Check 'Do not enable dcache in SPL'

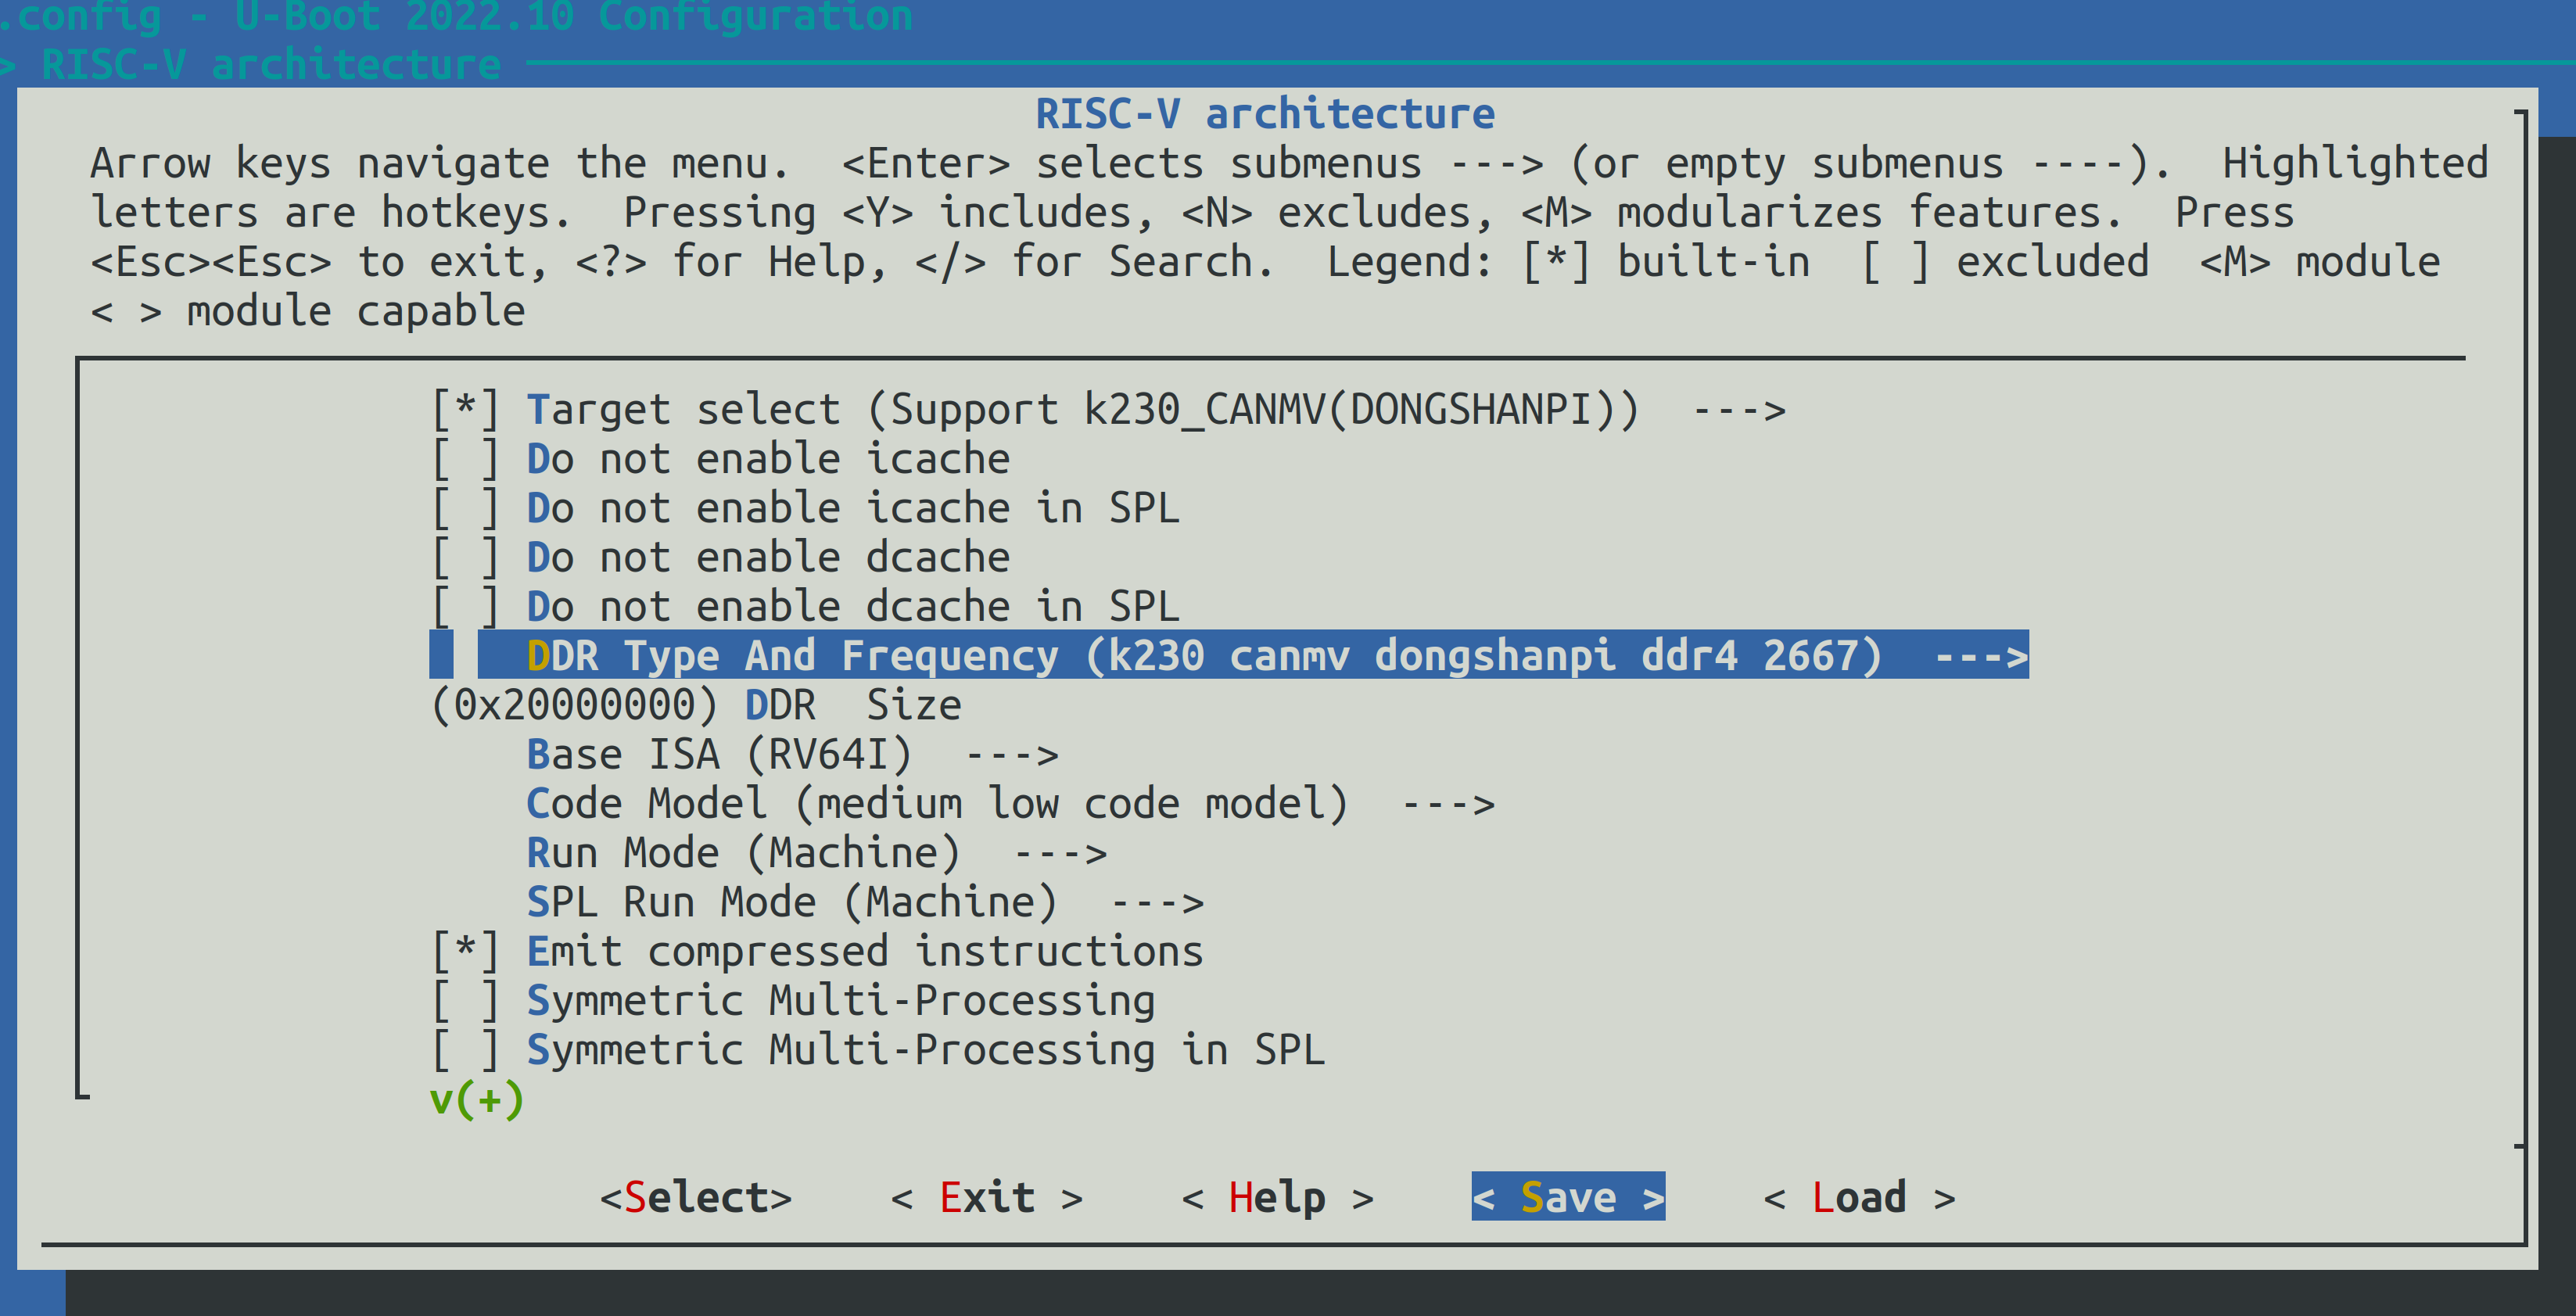[x=465, y=607]
